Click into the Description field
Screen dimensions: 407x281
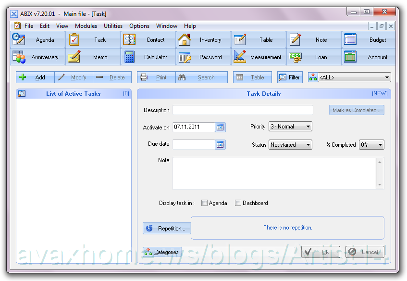click(x=243, y=110)
